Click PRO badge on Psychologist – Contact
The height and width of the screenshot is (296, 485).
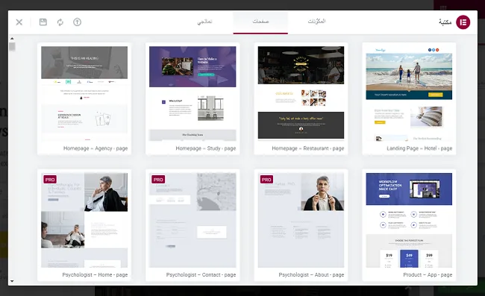coord(158,180)
